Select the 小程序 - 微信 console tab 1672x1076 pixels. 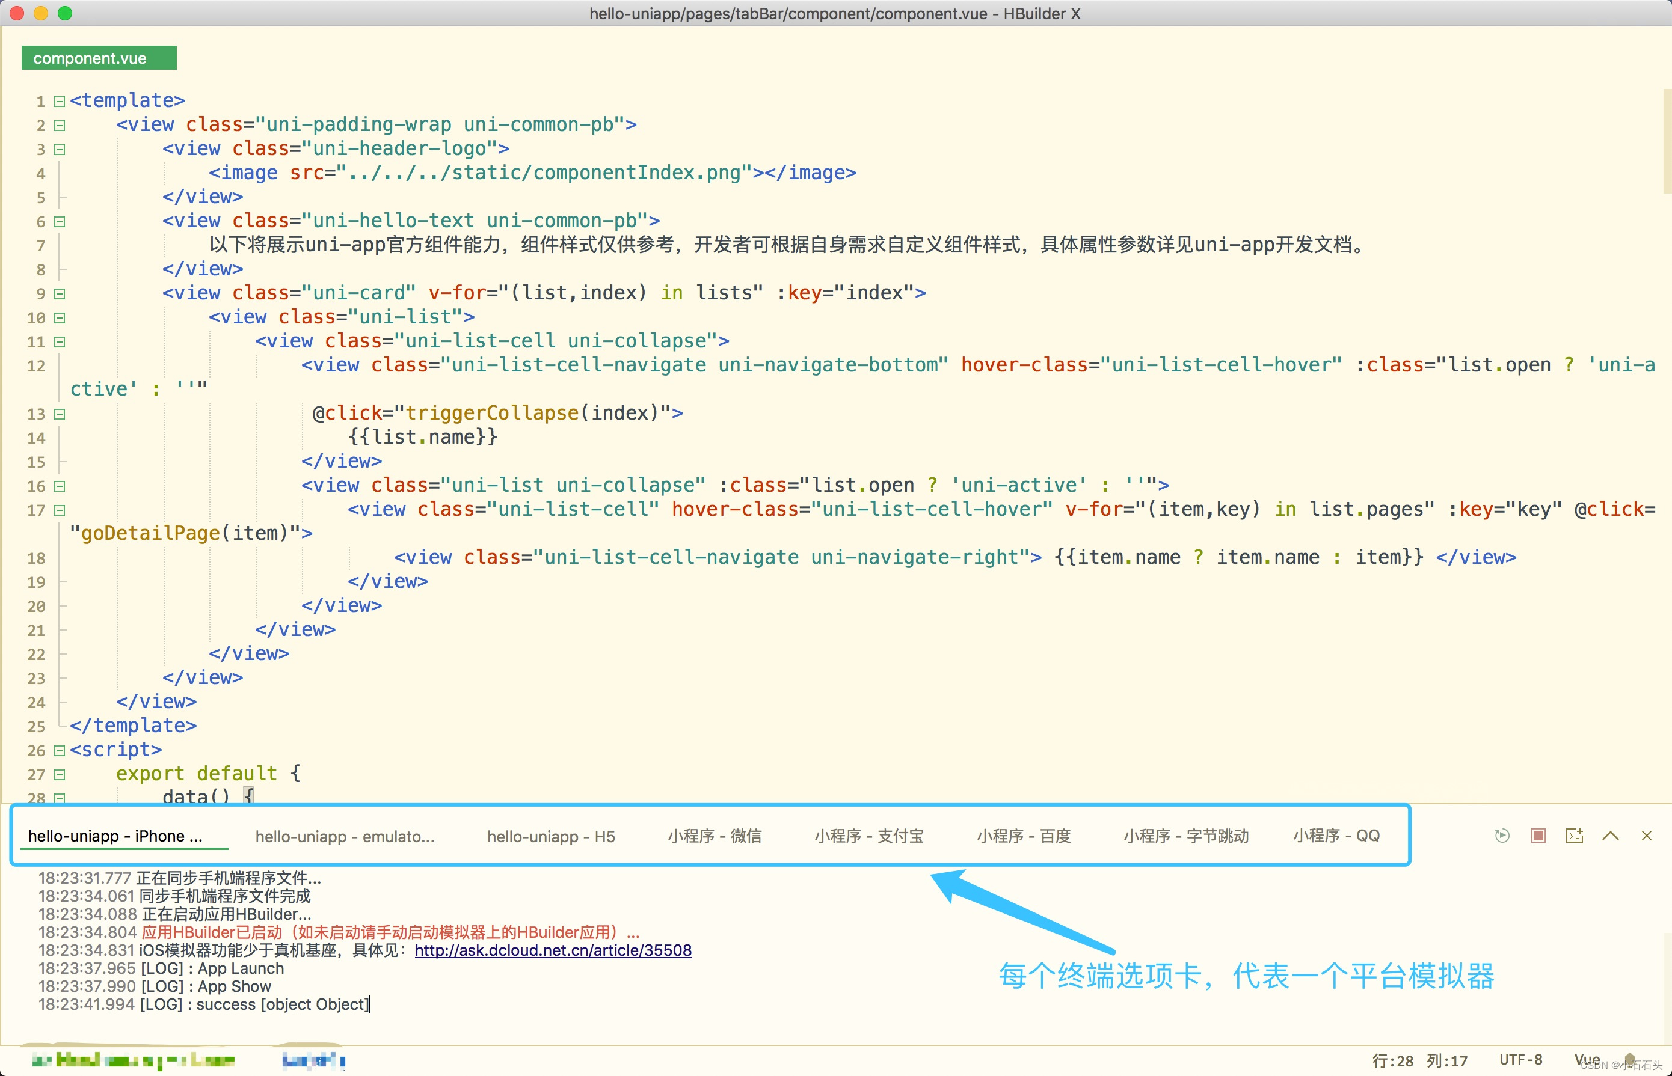(x=714, y=836)
